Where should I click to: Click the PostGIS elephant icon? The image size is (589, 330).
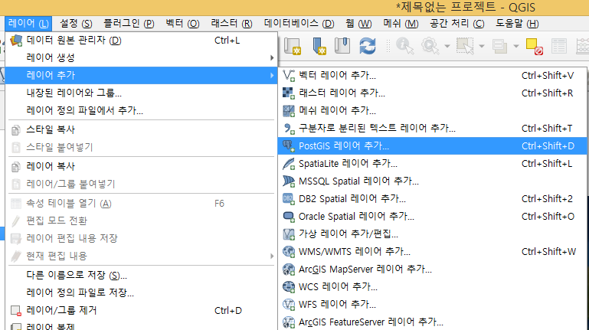pos(289,146)
